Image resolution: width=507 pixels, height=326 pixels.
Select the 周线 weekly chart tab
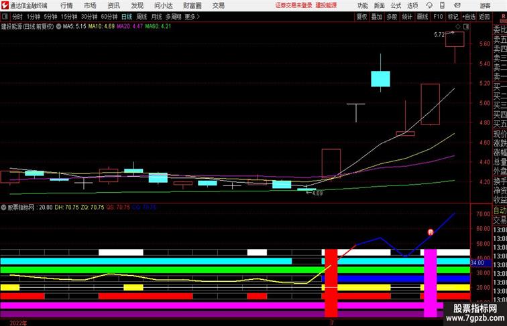(142, 17)
